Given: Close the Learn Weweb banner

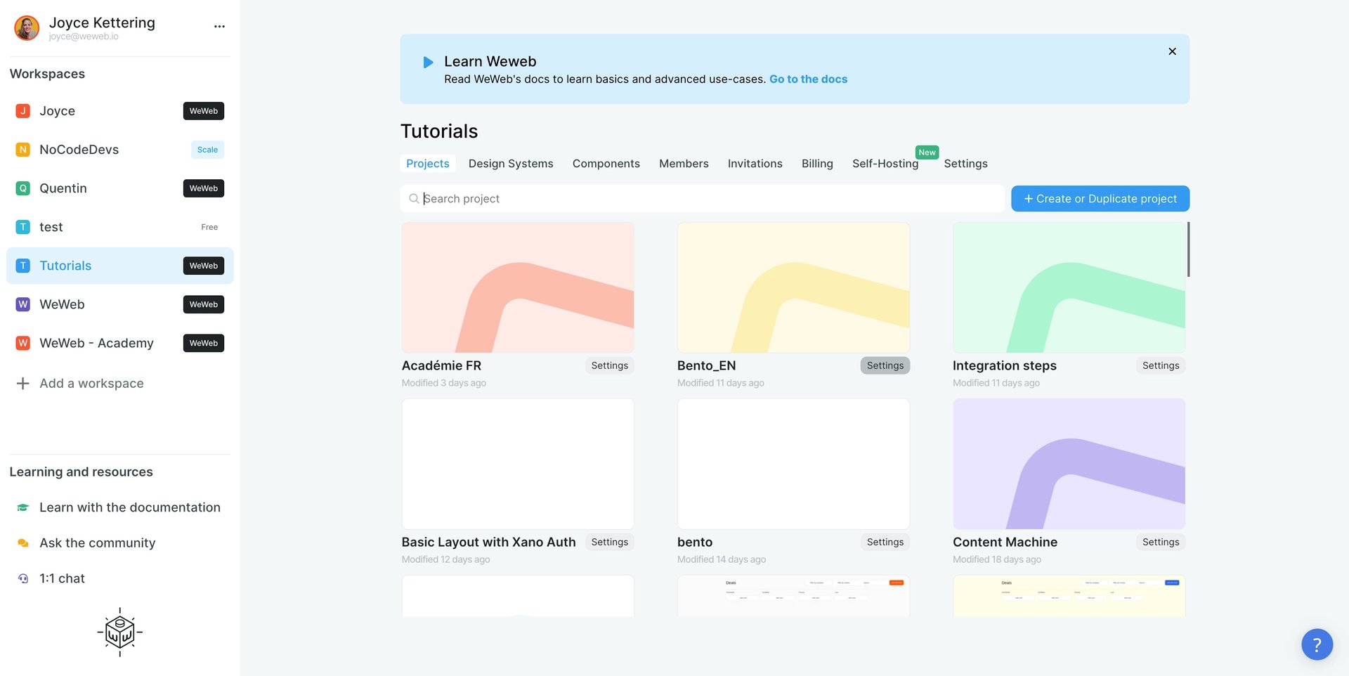Looking at the screenshot, I should (x=1172, y=51).
